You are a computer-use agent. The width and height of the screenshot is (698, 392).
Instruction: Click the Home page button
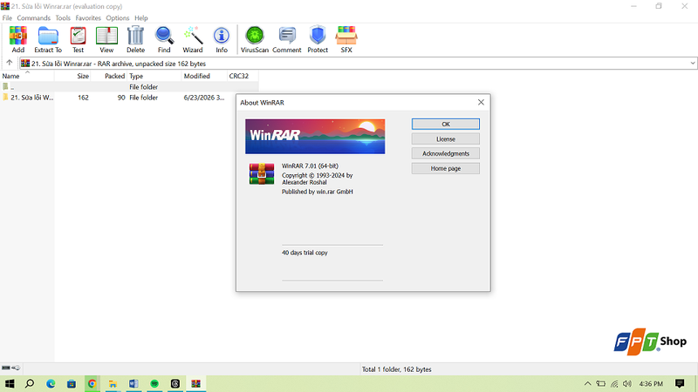pyautogui.click(x=446, y=168)
